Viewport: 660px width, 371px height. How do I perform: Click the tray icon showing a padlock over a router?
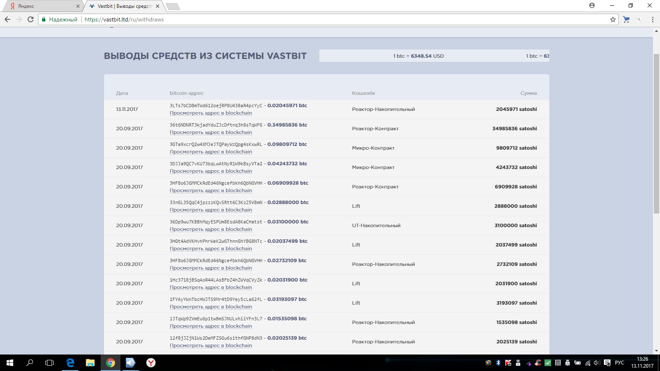click(x=518, y=363)
